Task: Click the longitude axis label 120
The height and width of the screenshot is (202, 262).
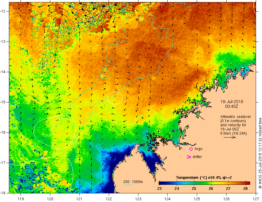Action: tap(50, 199)
